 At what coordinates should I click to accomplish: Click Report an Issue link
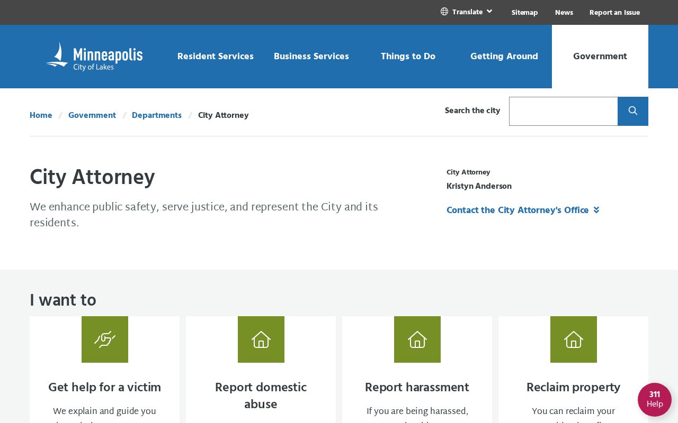pyautogui.click(x=614, y=12)
